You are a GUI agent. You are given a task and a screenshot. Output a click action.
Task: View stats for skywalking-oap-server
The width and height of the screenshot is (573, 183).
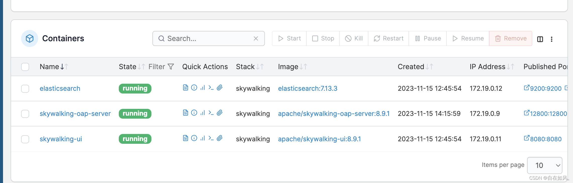pyautogui.click(x=203, y=113)
